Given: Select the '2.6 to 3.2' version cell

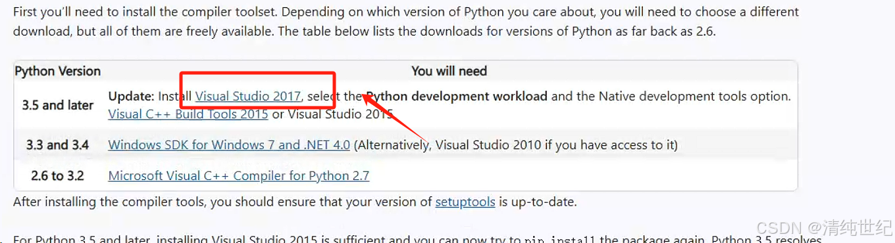Looking at the screenshot, I should point(58,175).
